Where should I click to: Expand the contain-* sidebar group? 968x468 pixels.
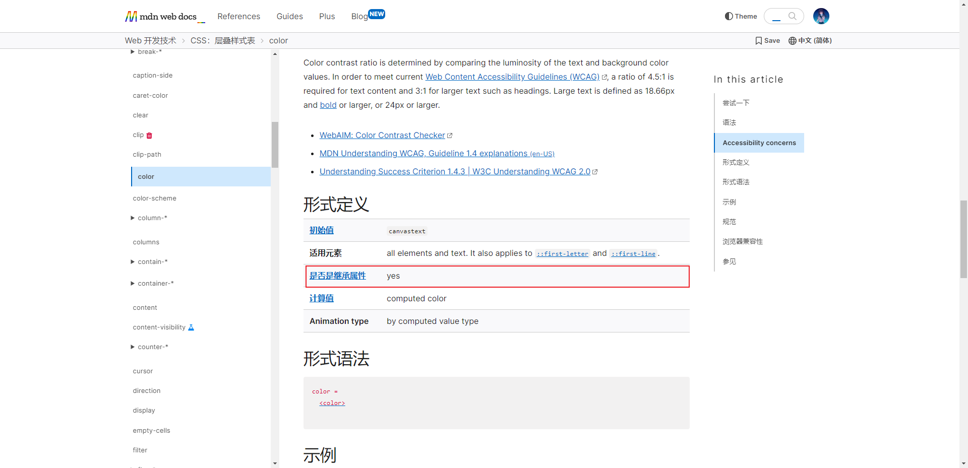133,262
